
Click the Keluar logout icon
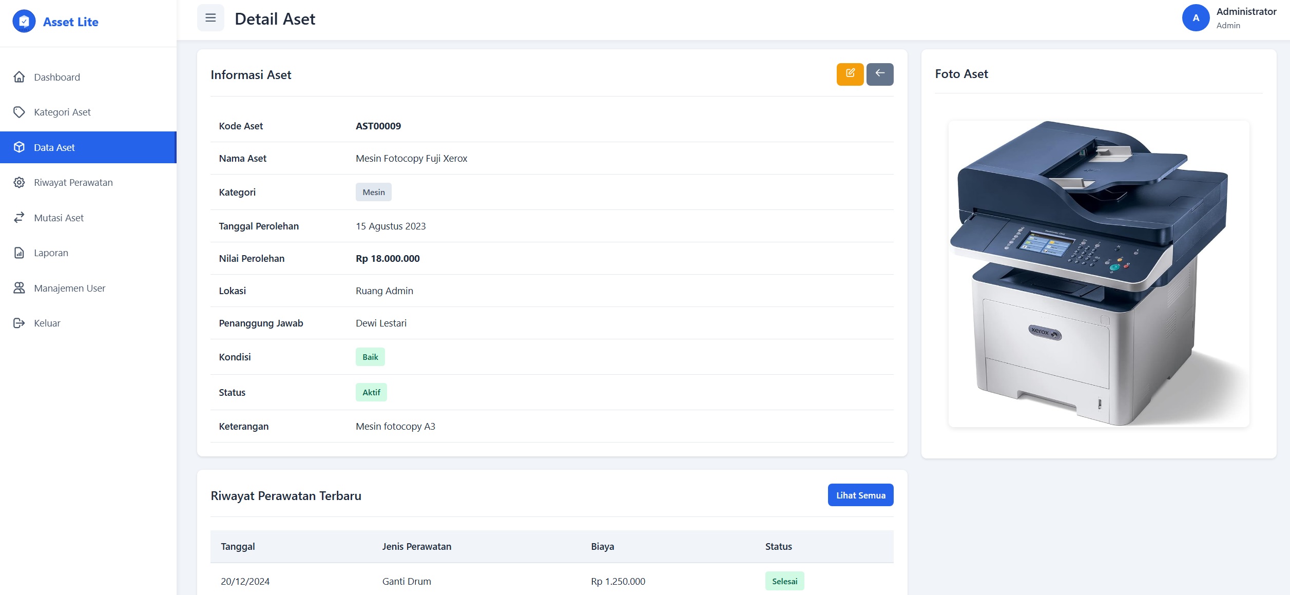click(x=19, y=323)
